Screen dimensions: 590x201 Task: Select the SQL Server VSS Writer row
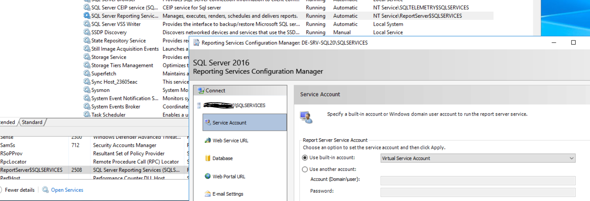point(288,24)
